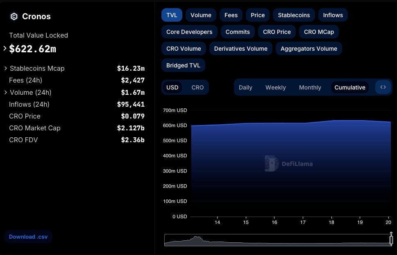Click the $16.23m stablecoins value
397x255 pixels.
(131, 68)
